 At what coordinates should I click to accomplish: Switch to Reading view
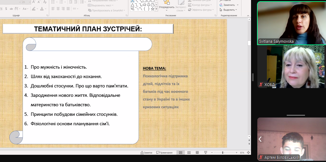point(197,153)
